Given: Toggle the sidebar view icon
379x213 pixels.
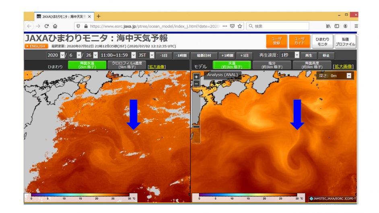Looking at the screenshot, I should (337, 26).
